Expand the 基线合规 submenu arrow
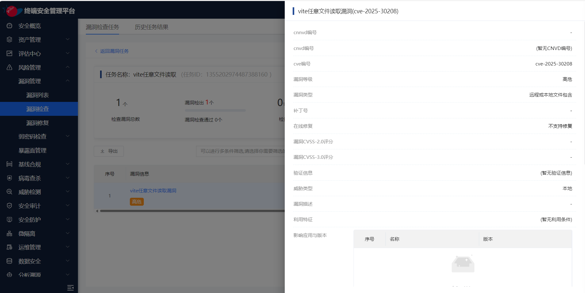The height and width of the screenshot is (293, 585). point(67,164)
